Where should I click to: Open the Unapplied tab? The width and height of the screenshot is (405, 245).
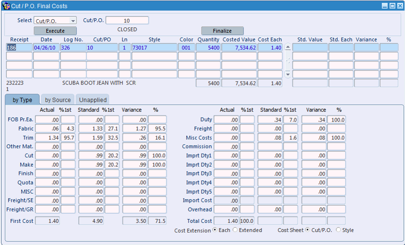[93, 100]
